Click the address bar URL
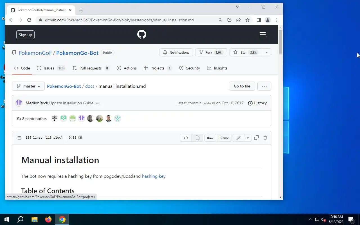This screenshot has width=360, height=225. 119,20
